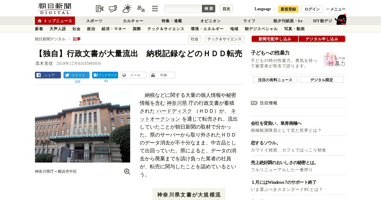The image size is (381, 200).
Task: Click 新規登録 button
Action: point(288,9)
